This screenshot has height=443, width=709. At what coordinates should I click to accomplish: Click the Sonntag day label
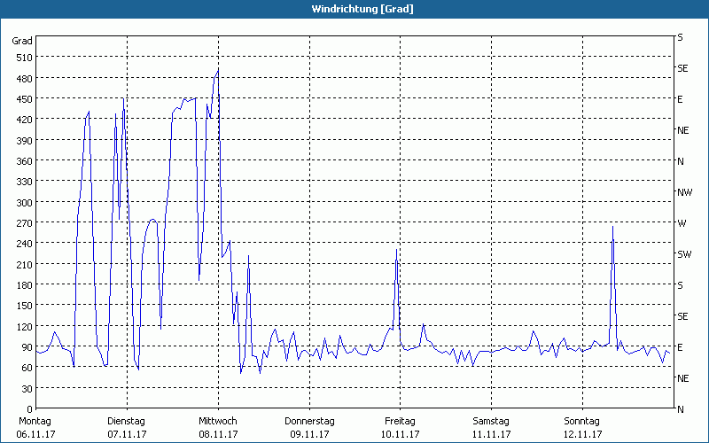582,421
